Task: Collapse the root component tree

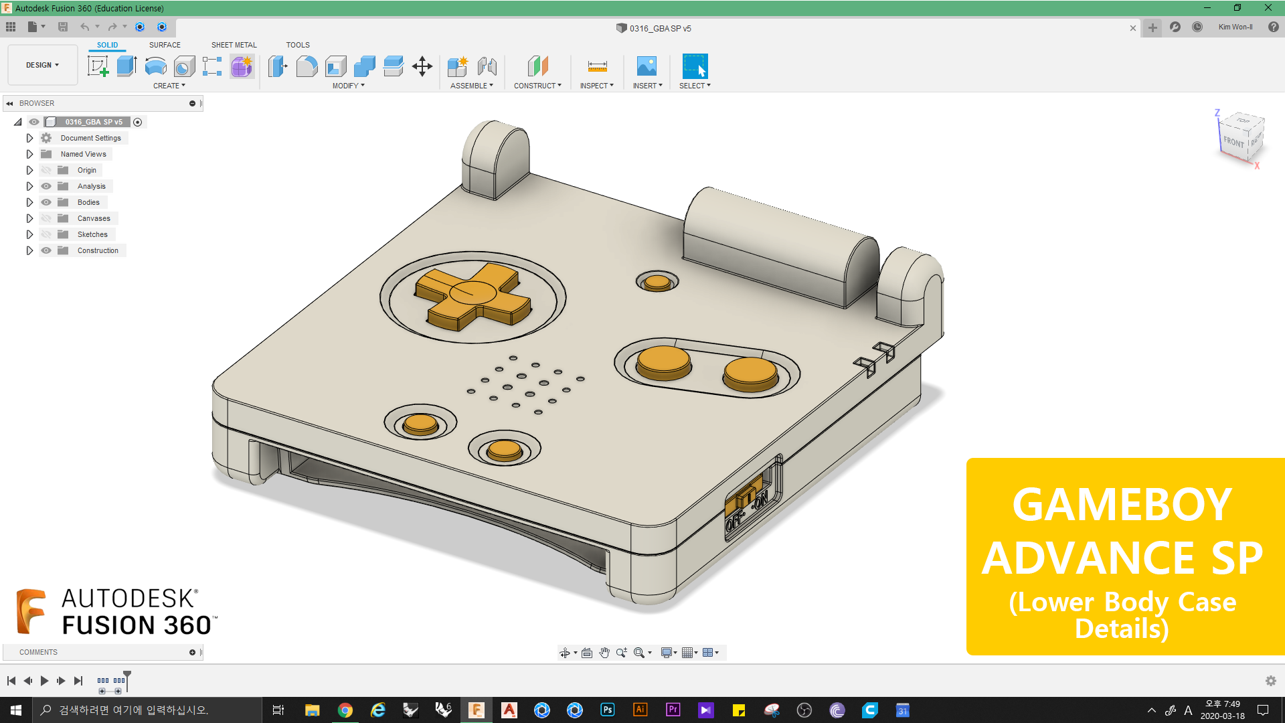Action: [18, 122]
